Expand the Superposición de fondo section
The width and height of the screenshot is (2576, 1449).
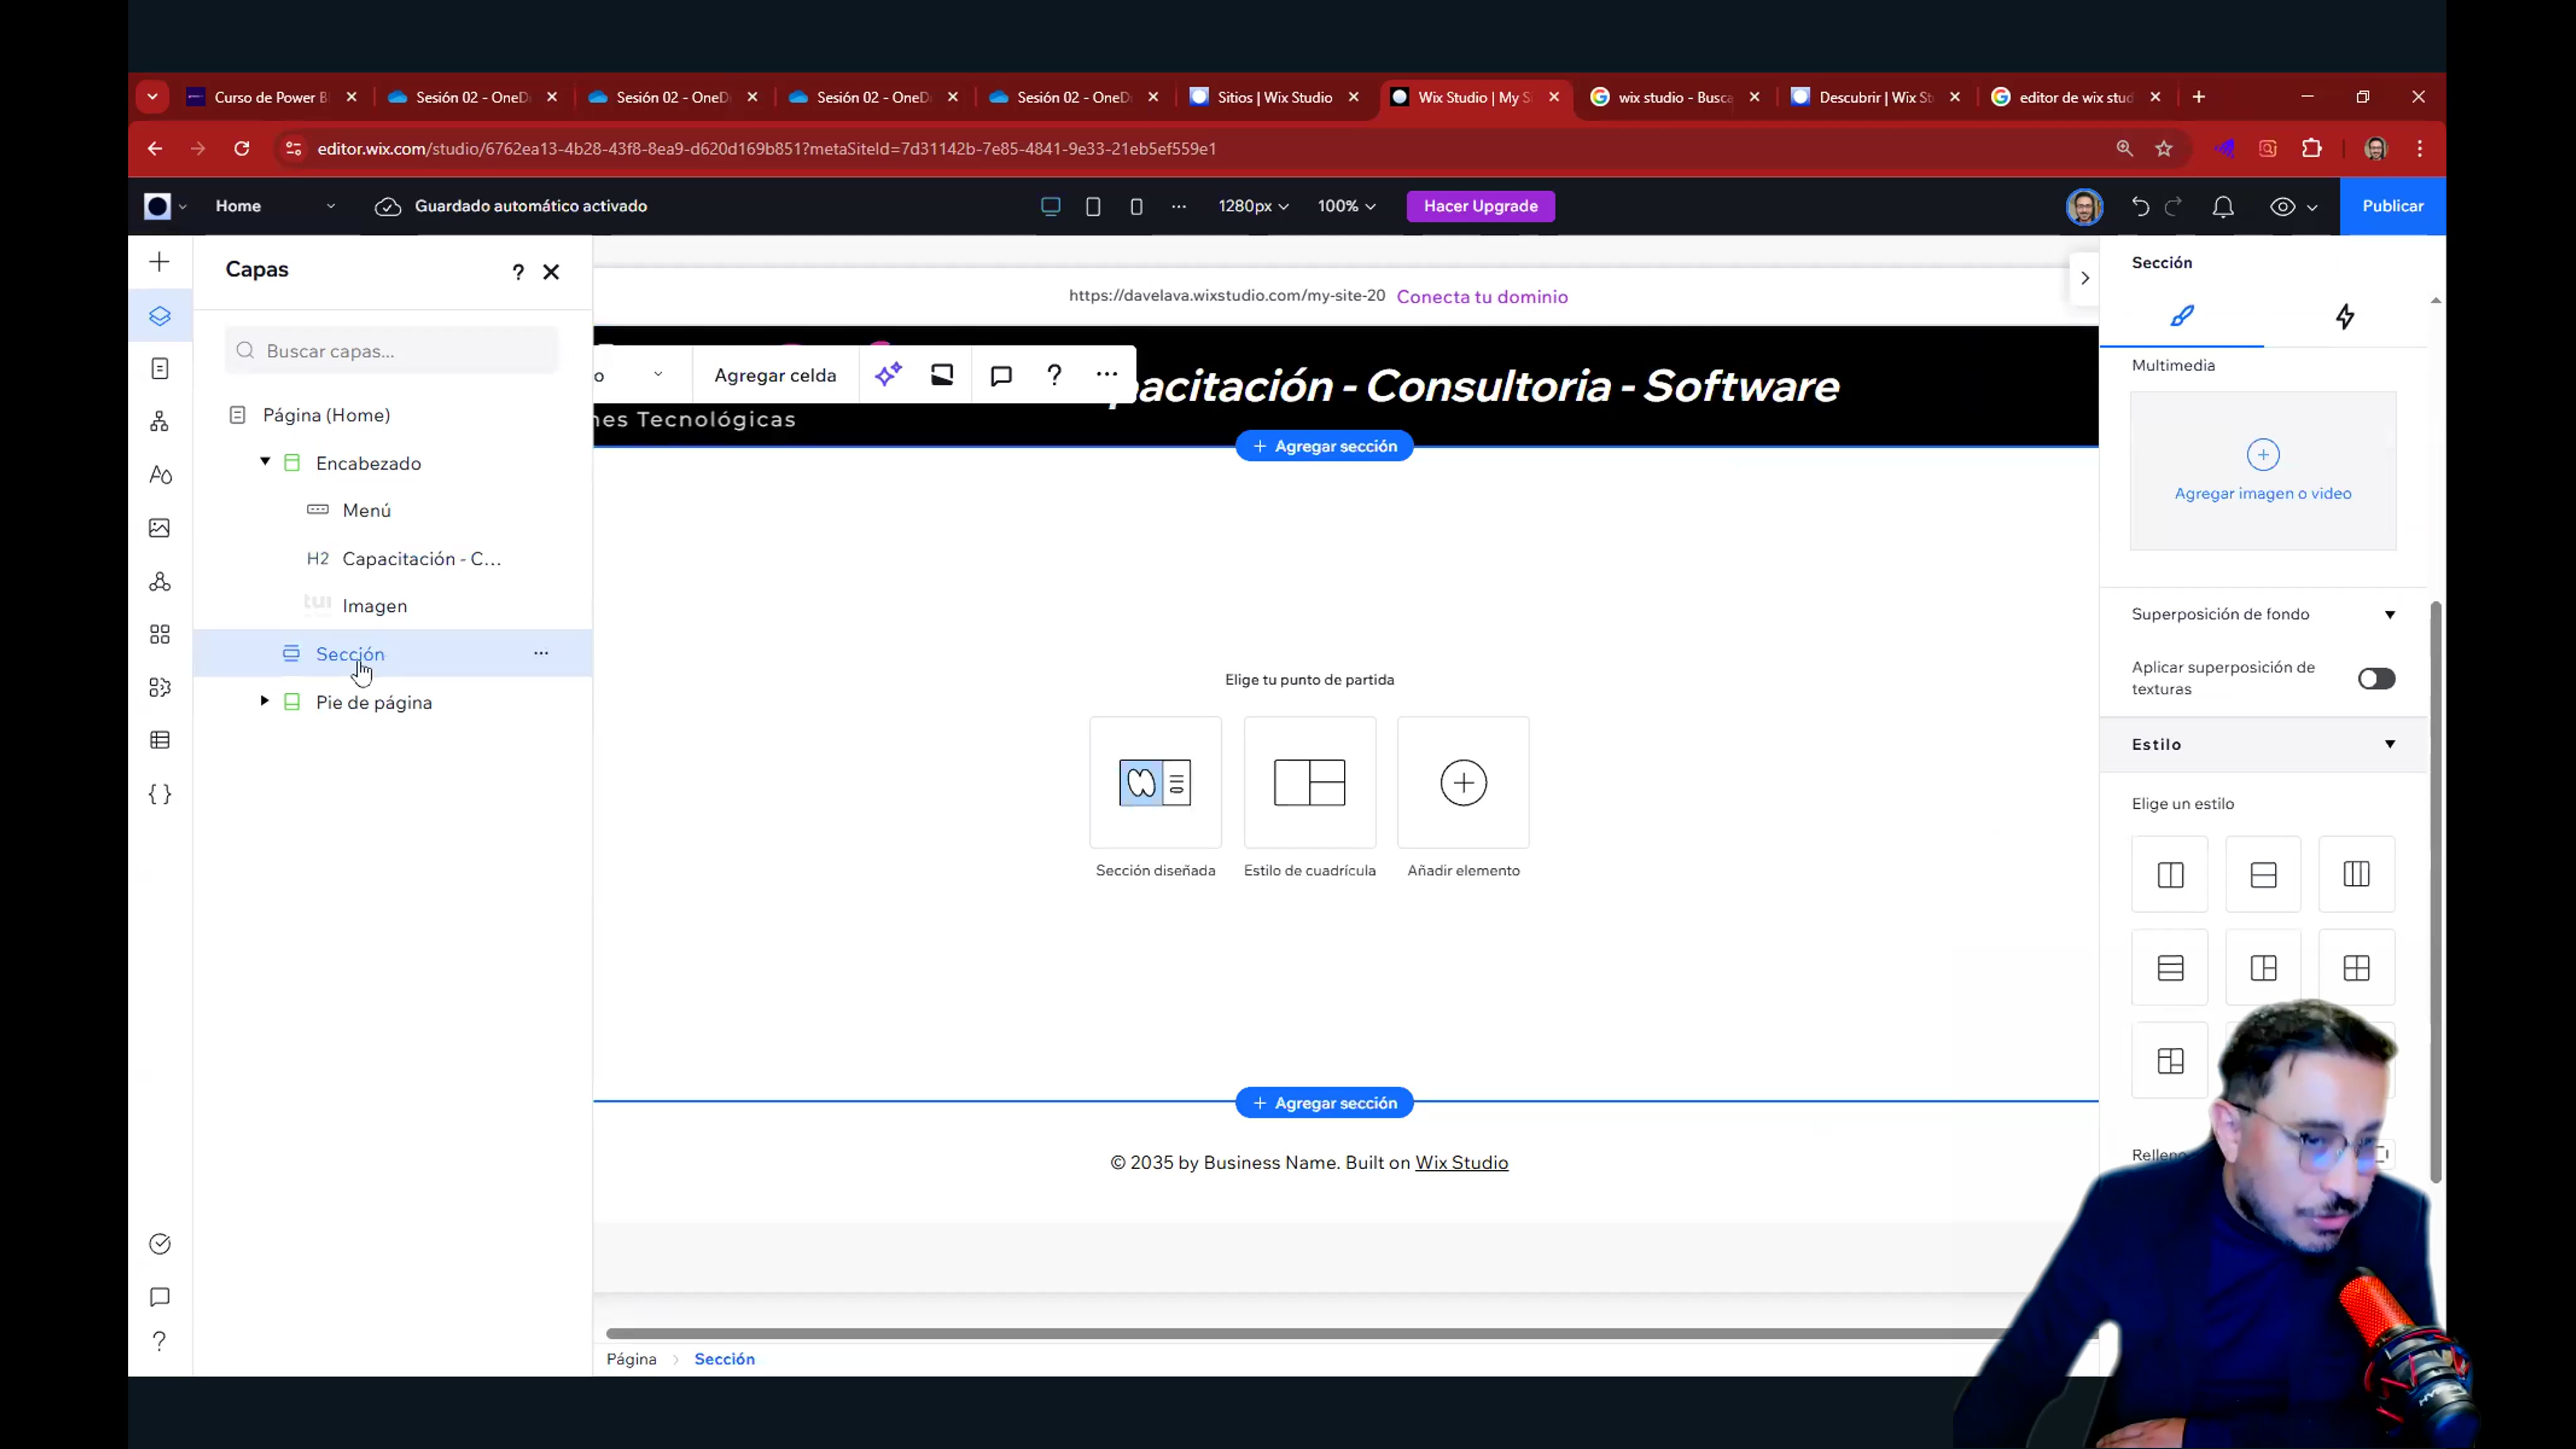pos(2389,614)
